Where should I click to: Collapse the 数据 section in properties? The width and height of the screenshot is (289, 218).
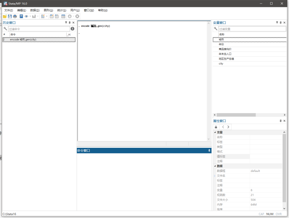215,166
